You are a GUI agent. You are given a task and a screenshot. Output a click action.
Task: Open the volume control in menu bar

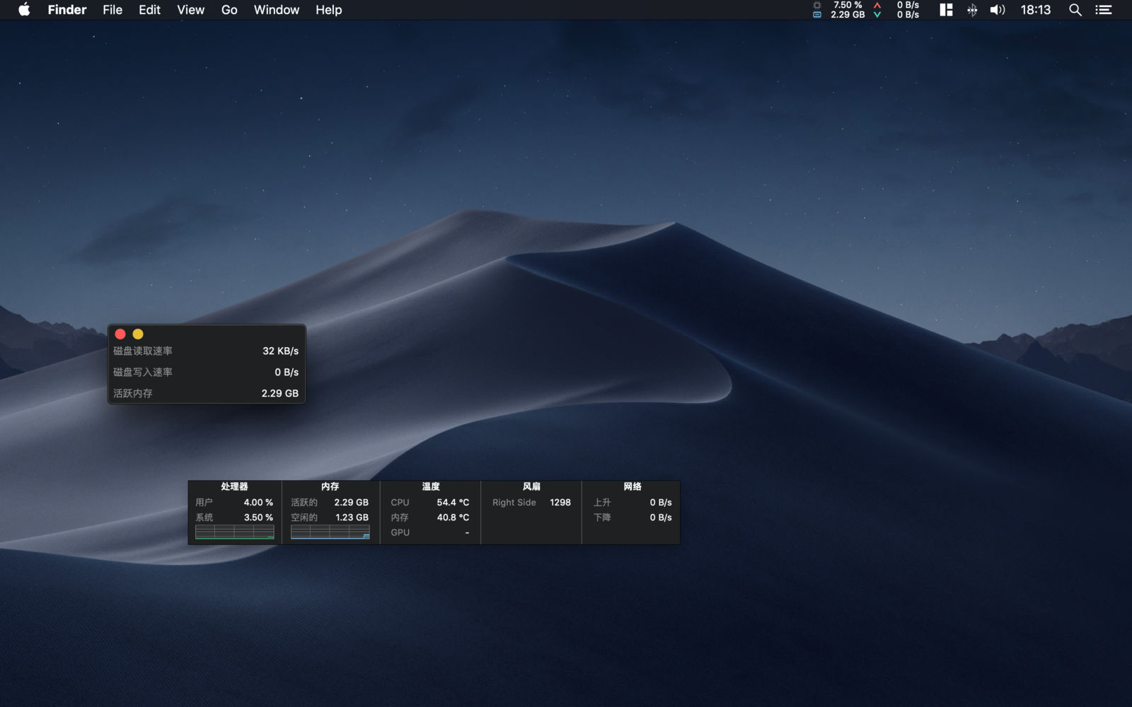998,10
